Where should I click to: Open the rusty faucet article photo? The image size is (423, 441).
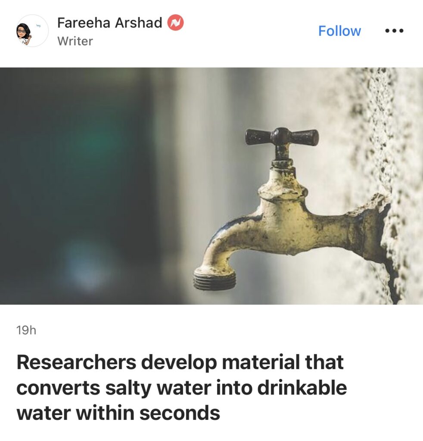pos(211,186)
